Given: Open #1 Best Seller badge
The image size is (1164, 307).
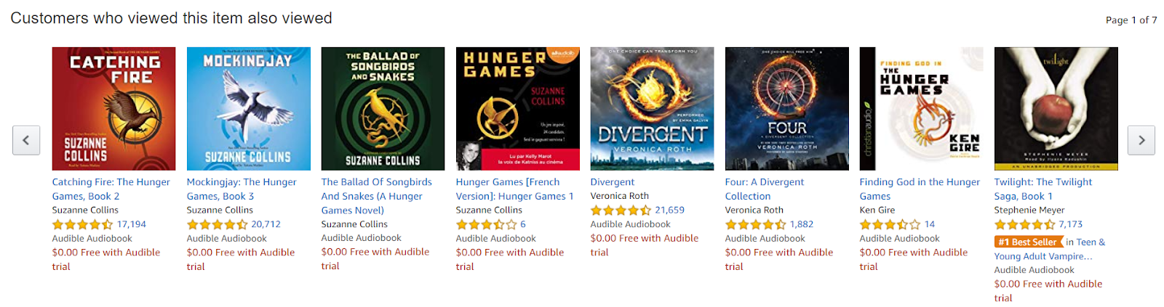Looking at the screenshot, I should point(1029,242).
